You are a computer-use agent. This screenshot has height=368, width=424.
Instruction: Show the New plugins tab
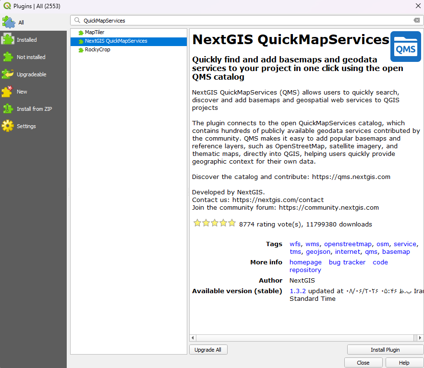click(33, 92)
